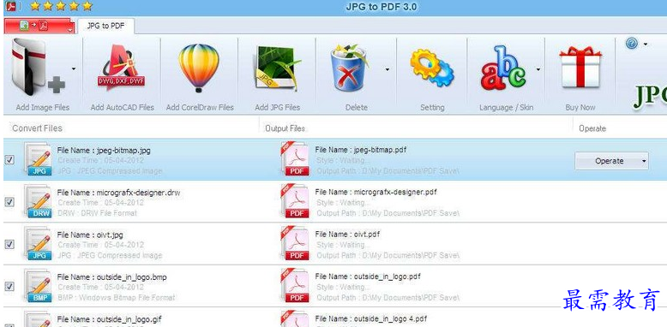
Task: Click Output Path text under jpeg-bitmap.pdf
Action: click(388, 171)
